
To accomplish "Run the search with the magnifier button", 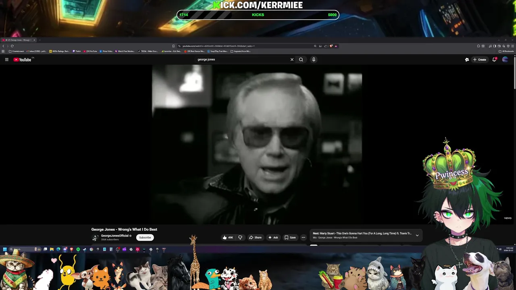I will pos(301,60).
